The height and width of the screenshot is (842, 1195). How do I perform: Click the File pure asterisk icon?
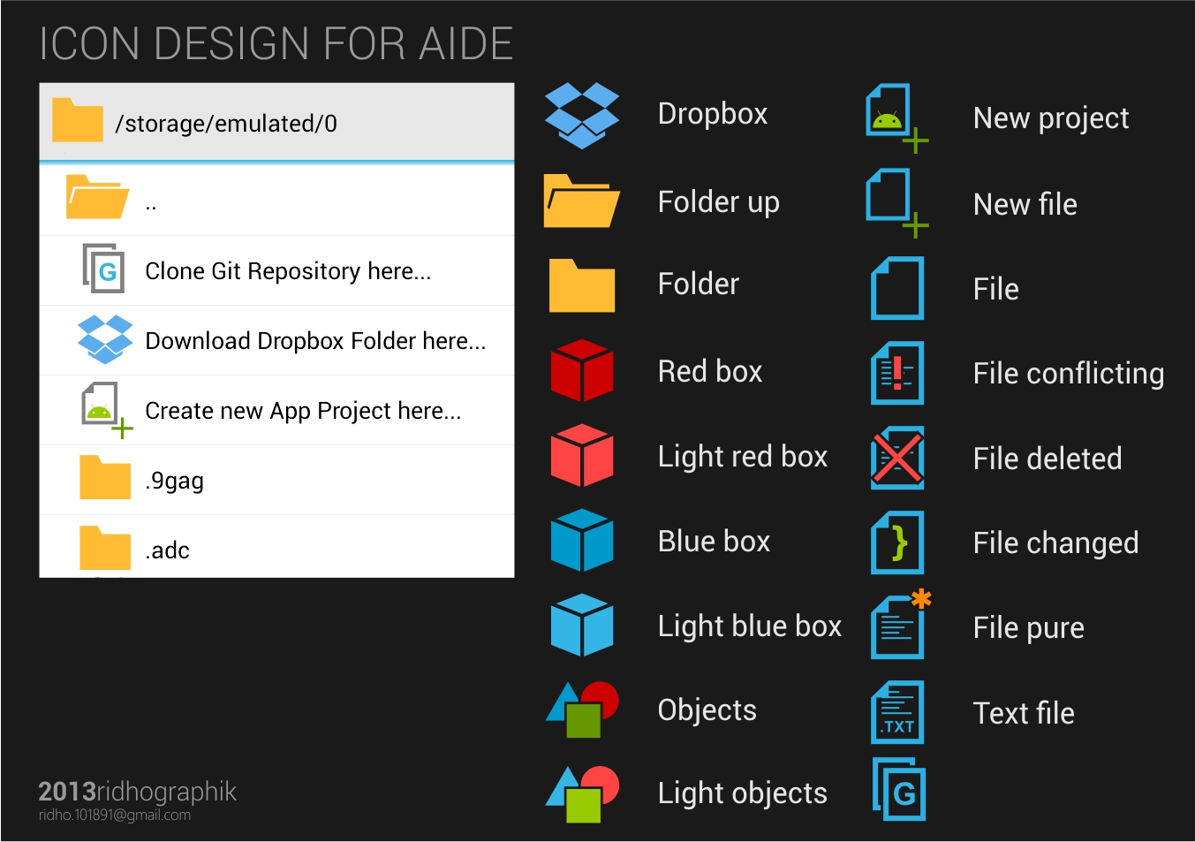point(899,626)
